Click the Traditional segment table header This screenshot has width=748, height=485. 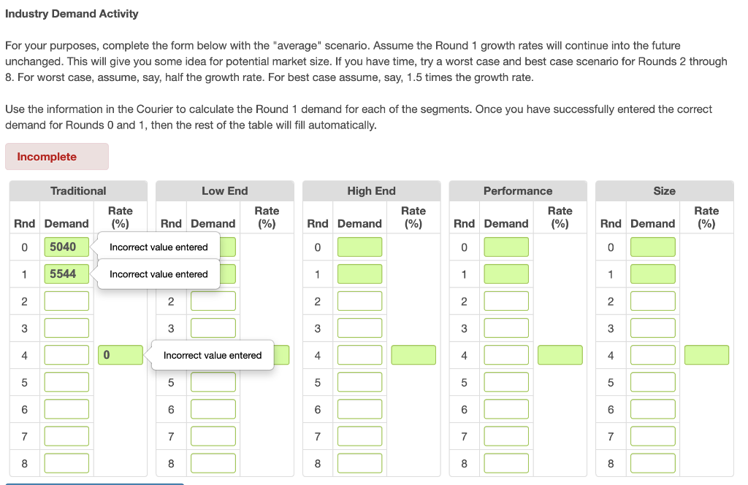click(x=78, y=191)
